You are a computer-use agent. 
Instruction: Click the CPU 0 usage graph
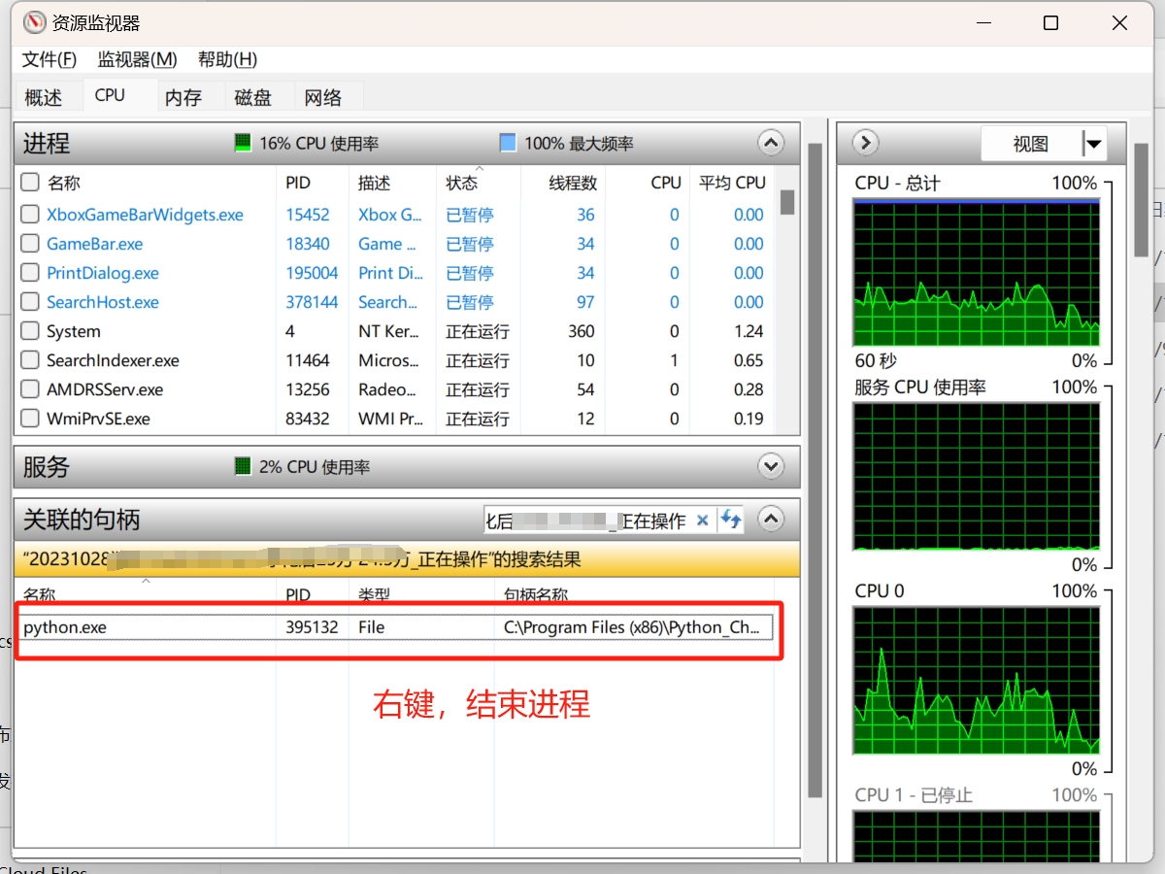point(976,680)
